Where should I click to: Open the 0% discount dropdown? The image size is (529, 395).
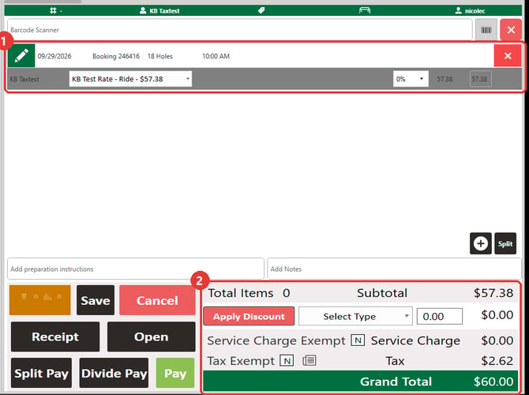pos(411,79)
